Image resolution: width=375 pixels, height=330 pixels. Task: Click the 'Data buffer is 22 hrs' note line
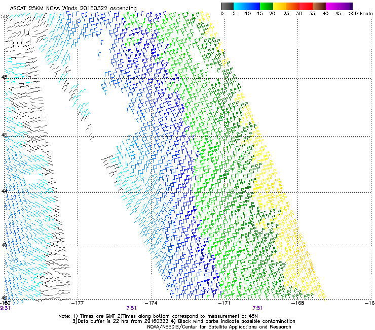tap(183, 321)
